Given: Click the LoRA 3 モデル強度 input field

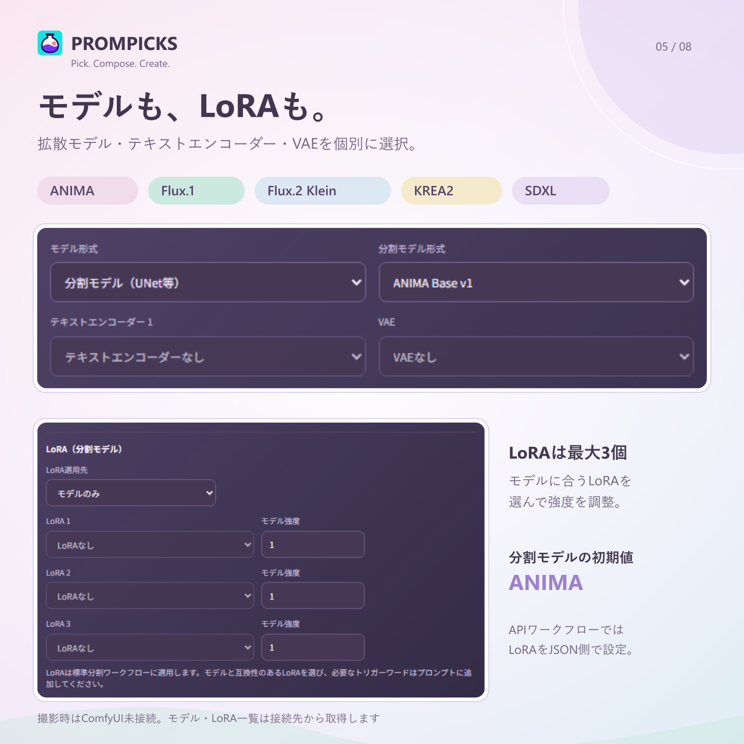Looking at the screenshot, I should click(313, 648).
